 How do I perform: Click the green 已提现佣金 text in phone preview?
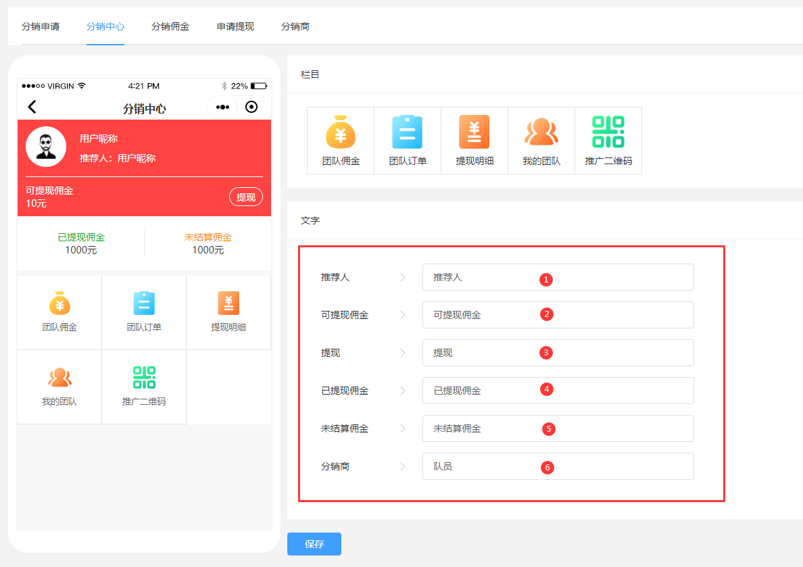pos(81,237)
